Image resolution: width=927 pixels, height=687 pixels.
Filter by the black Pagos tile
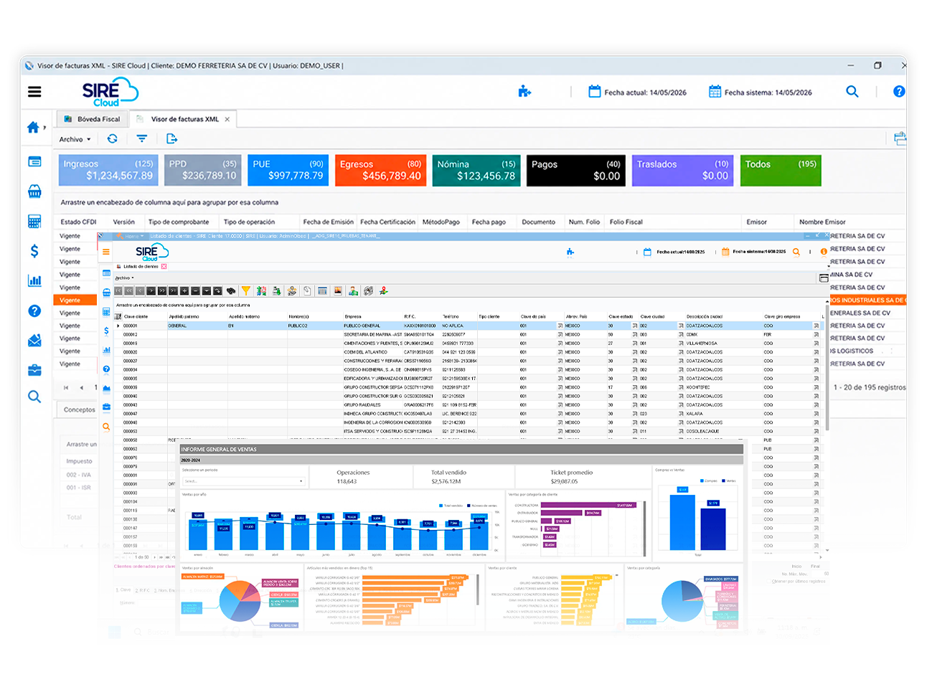[575, 171]
